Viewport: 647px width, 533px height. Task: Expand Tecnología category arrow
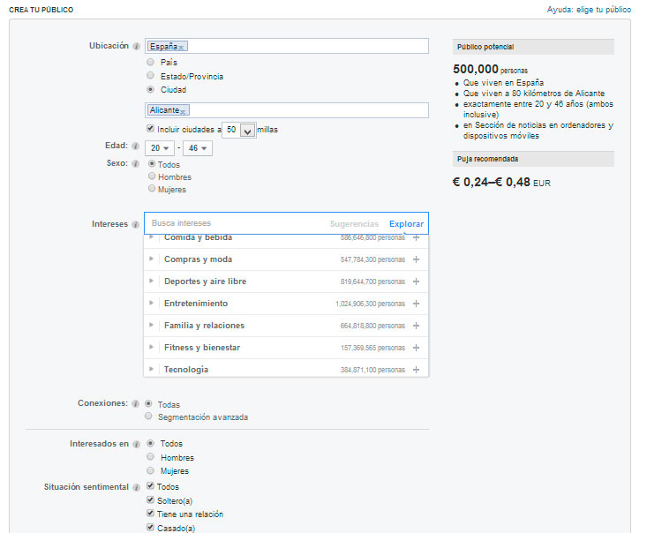coord(152,369)
